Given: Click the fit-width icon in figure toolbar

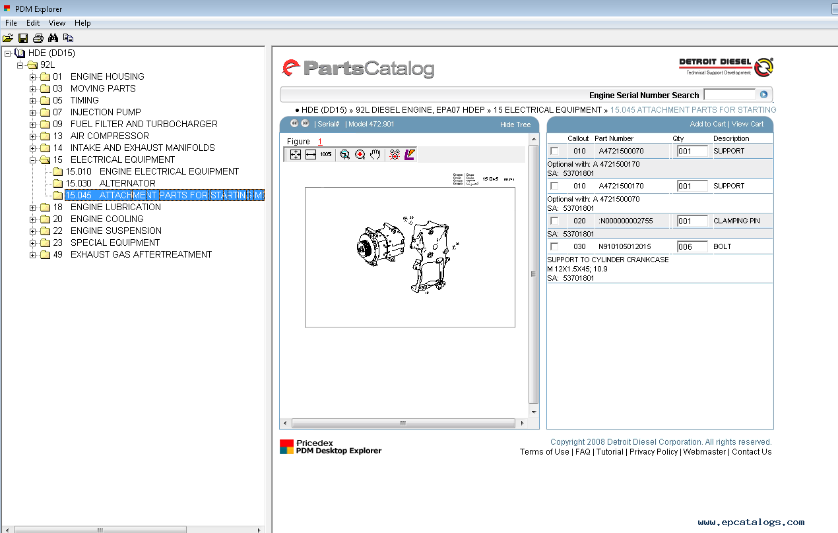Looking at the screenshot, I should 311,154.
